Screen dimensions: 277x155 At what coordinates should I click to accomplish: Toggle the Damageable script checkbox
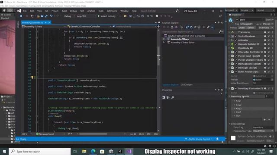[236, 64]
